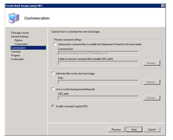Screen dimensions: 173x140
Task: Browse for the extra files path
Action: (152, 82)
